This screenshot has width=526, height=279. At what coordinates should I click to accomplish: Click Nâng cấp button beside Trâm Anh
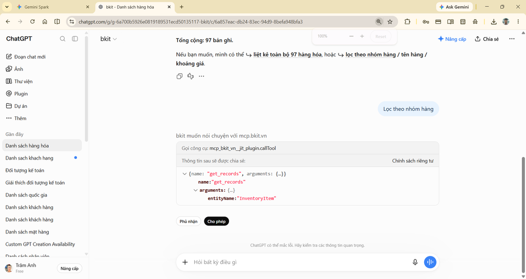[69, 268]
